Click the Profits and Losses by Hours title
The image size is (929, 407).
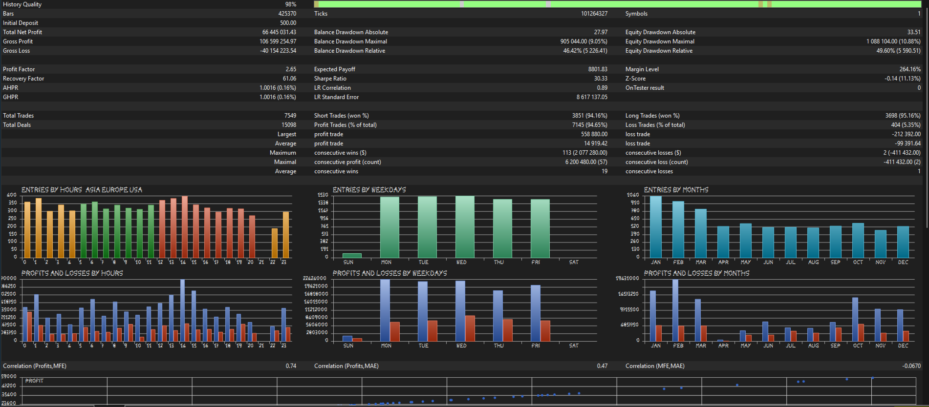click(x=72, y=273)
